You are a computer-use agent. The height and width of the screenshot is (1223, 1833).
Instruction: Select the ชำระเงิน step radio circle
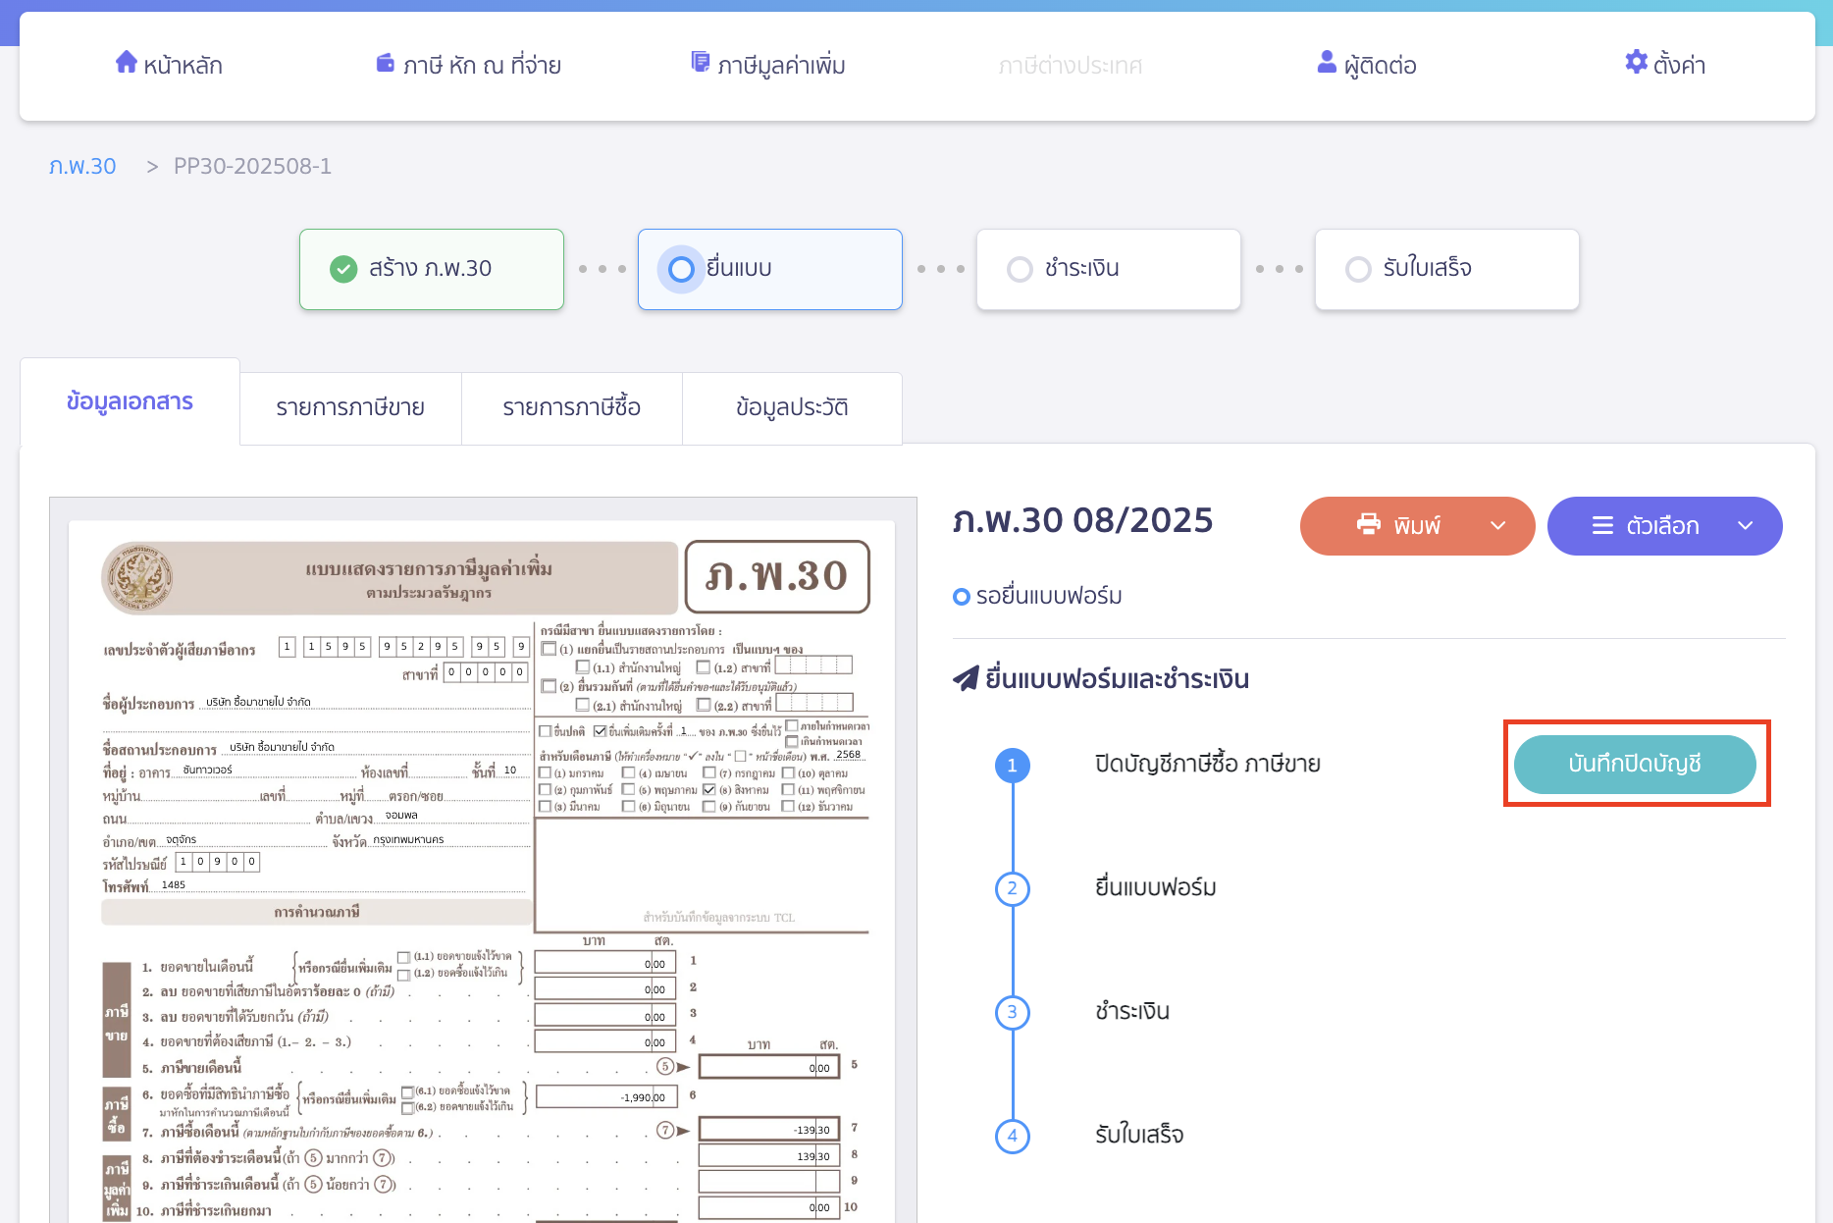pos(1020,269)
